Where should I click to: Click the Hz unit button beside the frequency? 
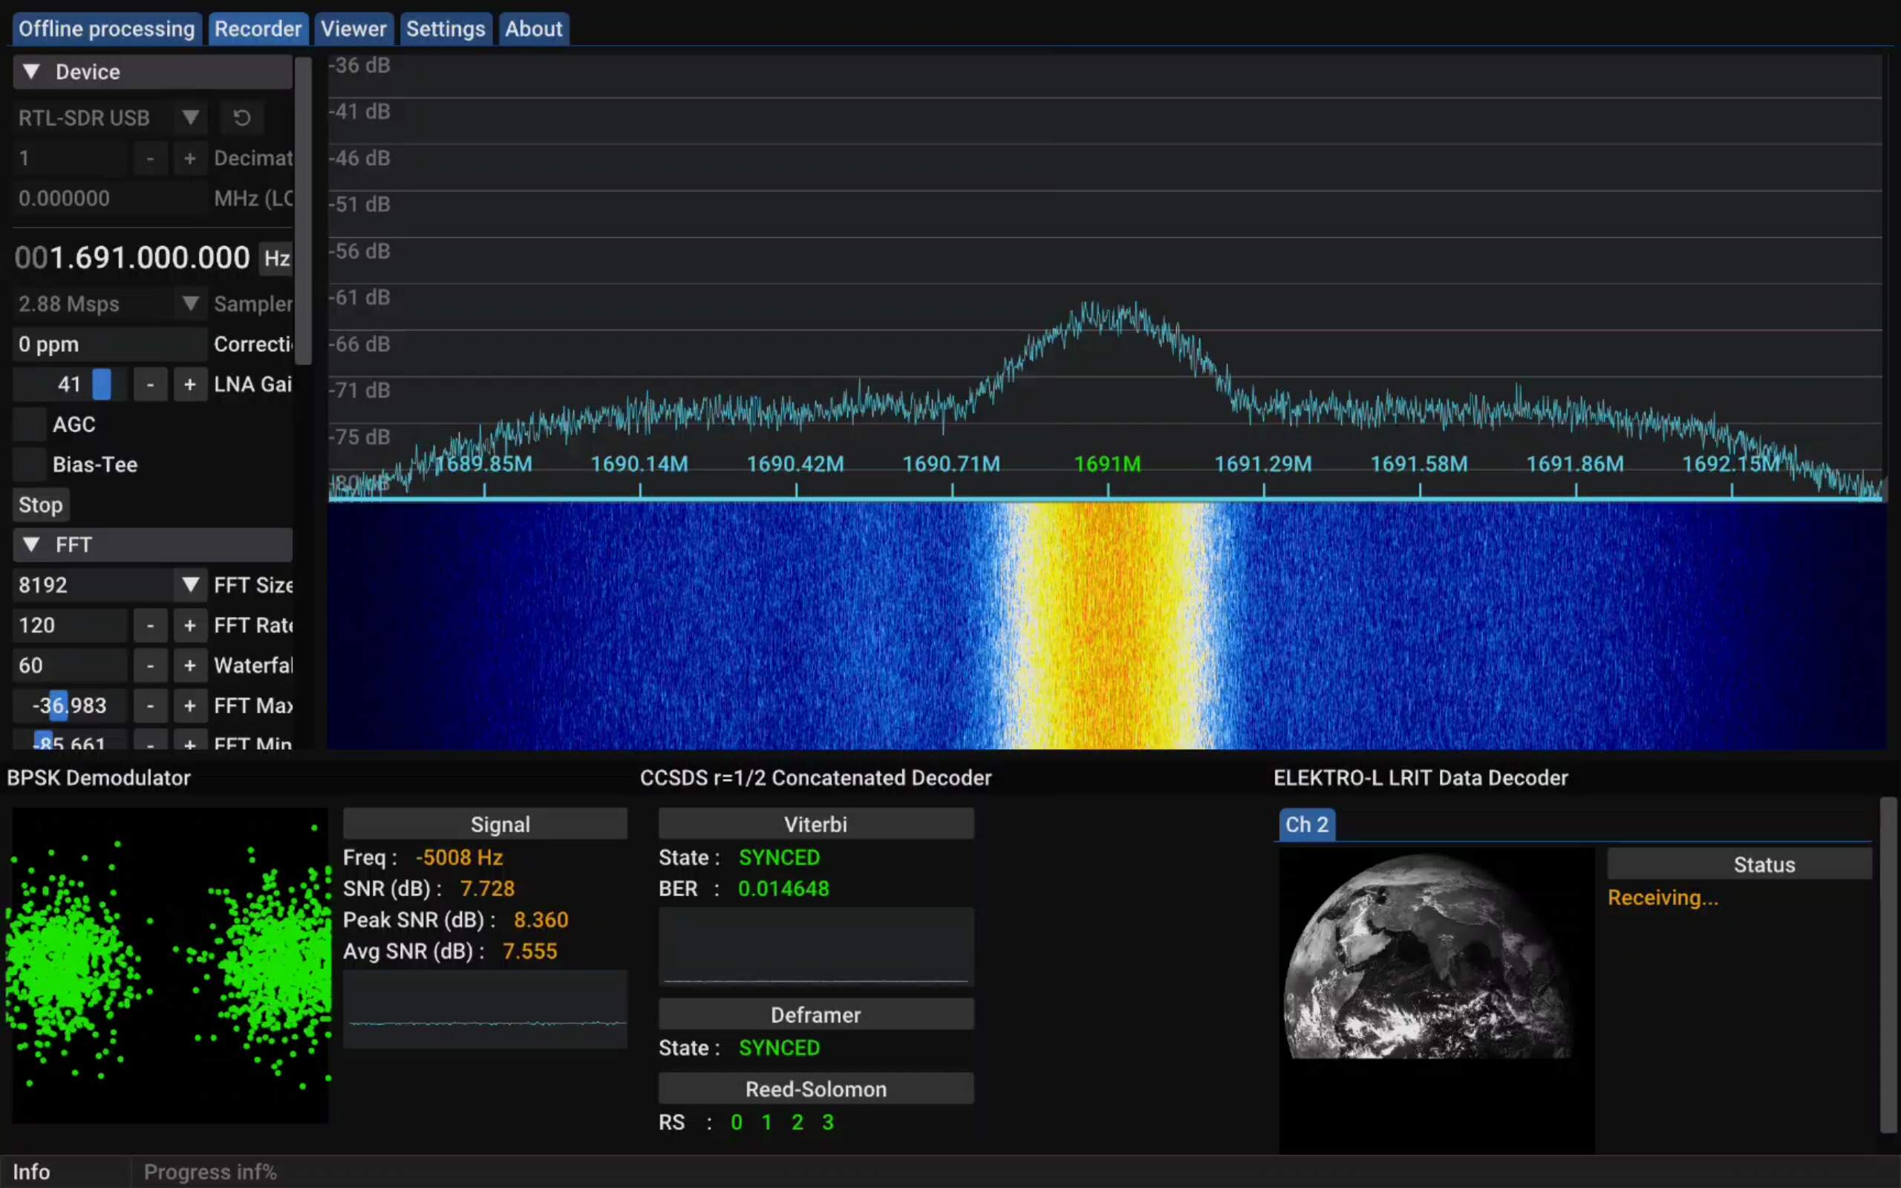(x=276, y=258)
